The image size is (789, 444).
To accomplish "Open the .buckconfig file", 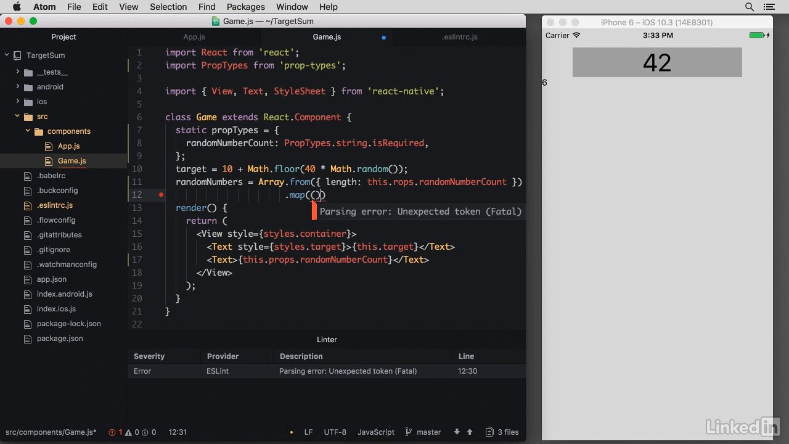I will point(57,191).
